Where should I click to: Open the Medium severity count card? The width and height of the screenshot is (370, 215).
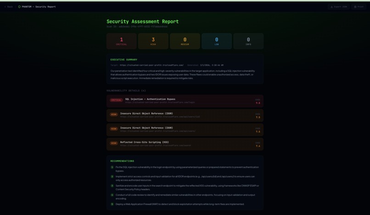185,41
